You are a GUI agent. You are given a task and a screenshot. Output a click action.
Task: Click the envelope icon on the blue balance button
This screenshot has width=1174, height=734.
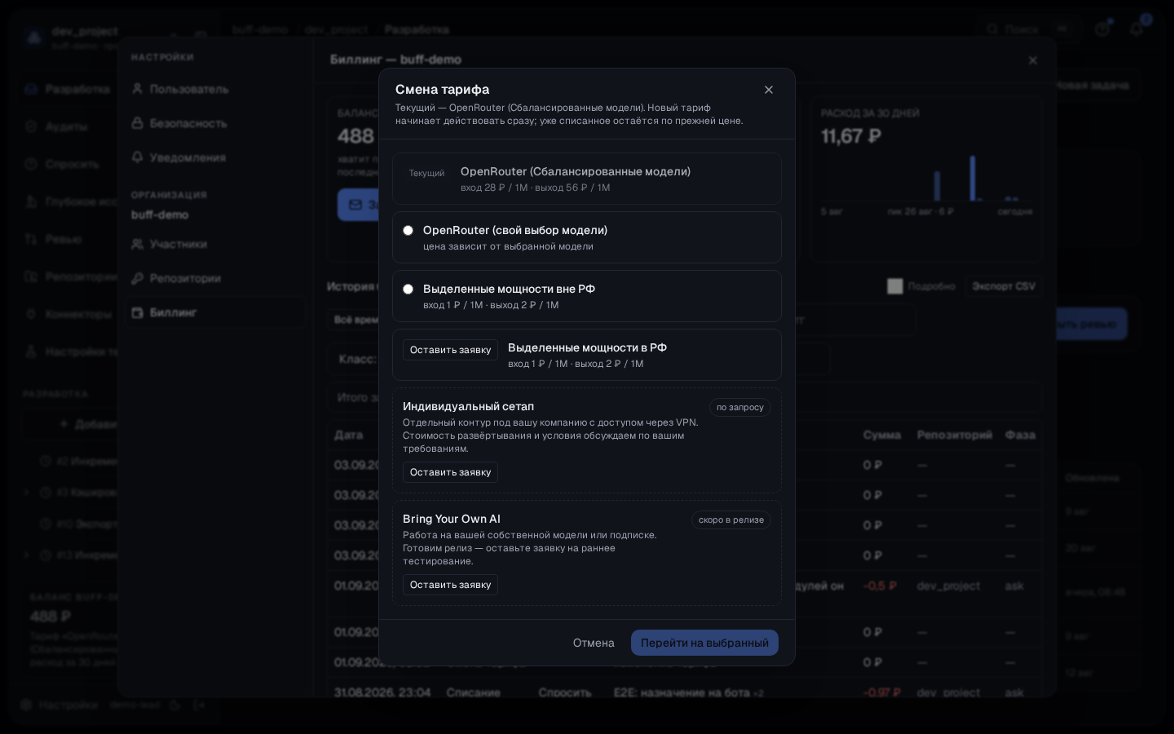[x=355, y=205]
